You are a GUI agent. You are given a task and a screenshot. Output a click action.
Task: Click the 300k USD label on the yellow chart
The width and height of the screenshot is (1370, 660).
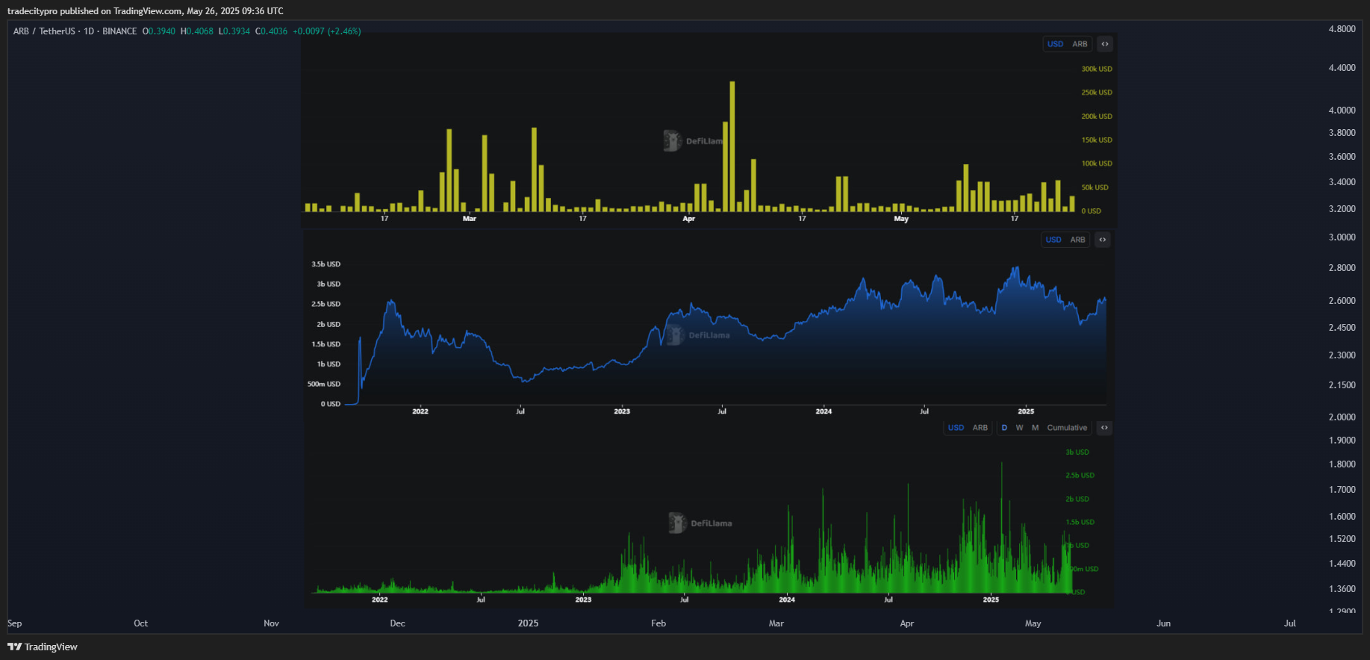[x=1097, y=69]
